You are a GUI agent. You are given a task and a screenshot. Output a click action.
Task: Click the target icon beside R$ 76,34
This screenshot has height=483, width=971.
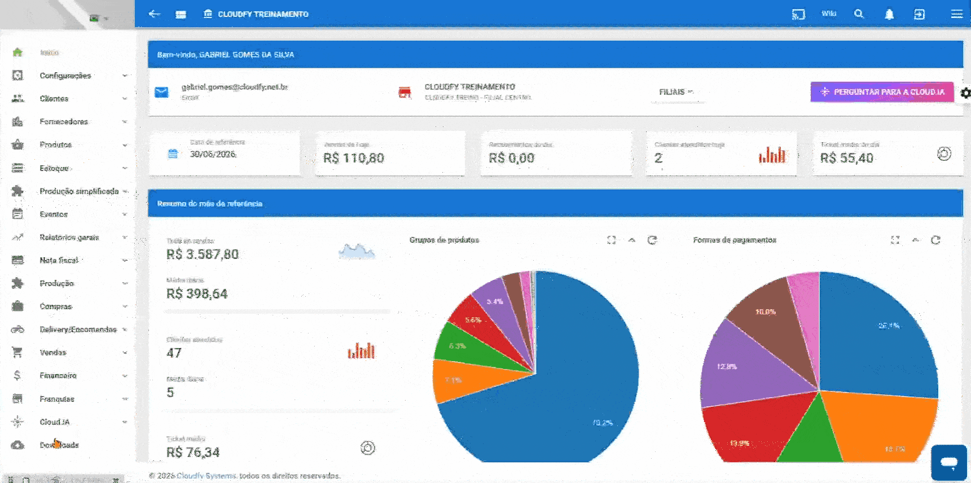(368, 448)
